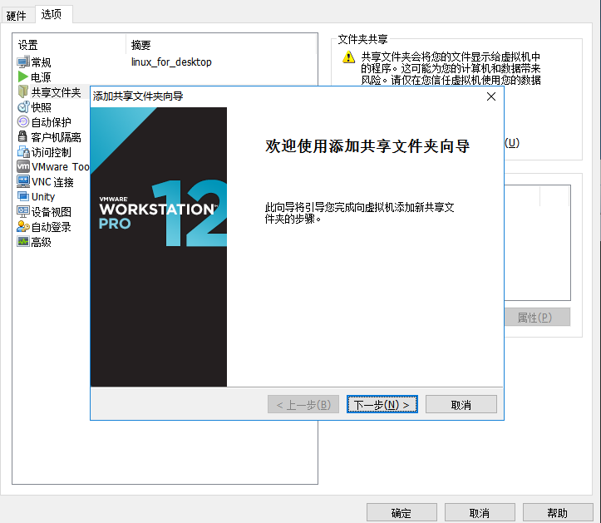
Task: Click the 客户机隔离 lock icon
Action: click(22, 136)
